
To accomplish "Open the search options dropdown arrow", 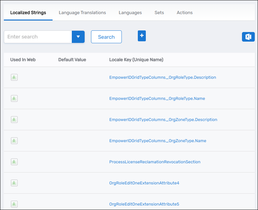I will click(78, 37).
